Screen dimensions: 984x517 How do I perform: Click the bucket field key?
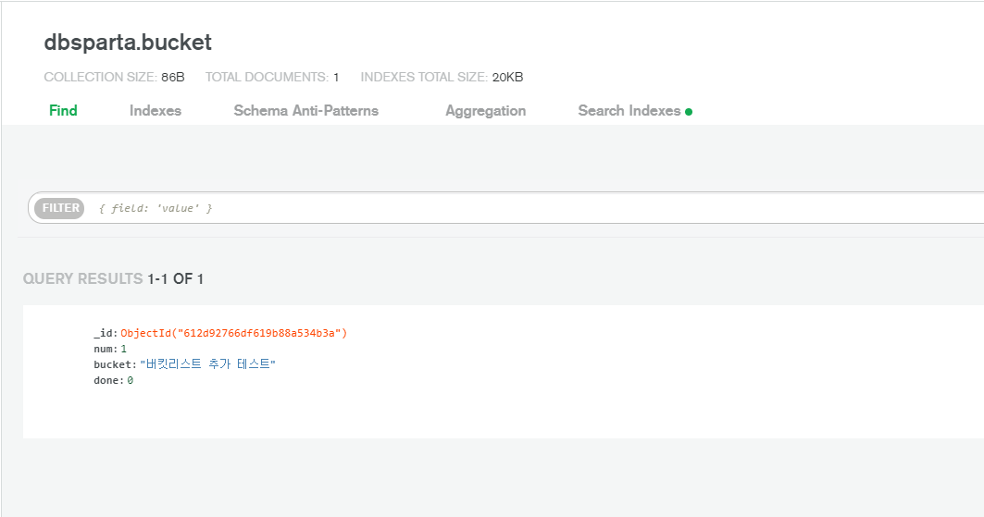pyautogui.click(x=113, y=364)
